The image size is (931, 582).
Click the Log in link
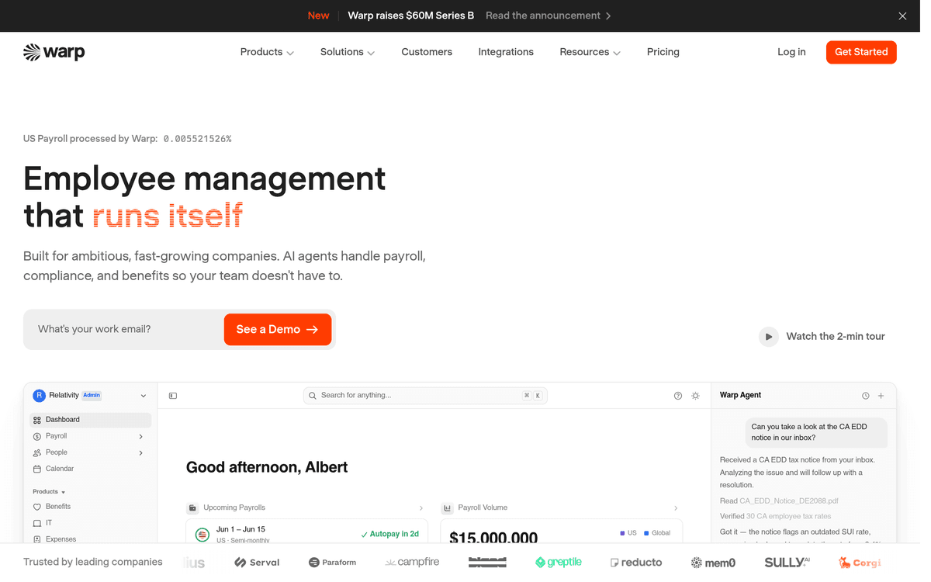tap(791, 52)
